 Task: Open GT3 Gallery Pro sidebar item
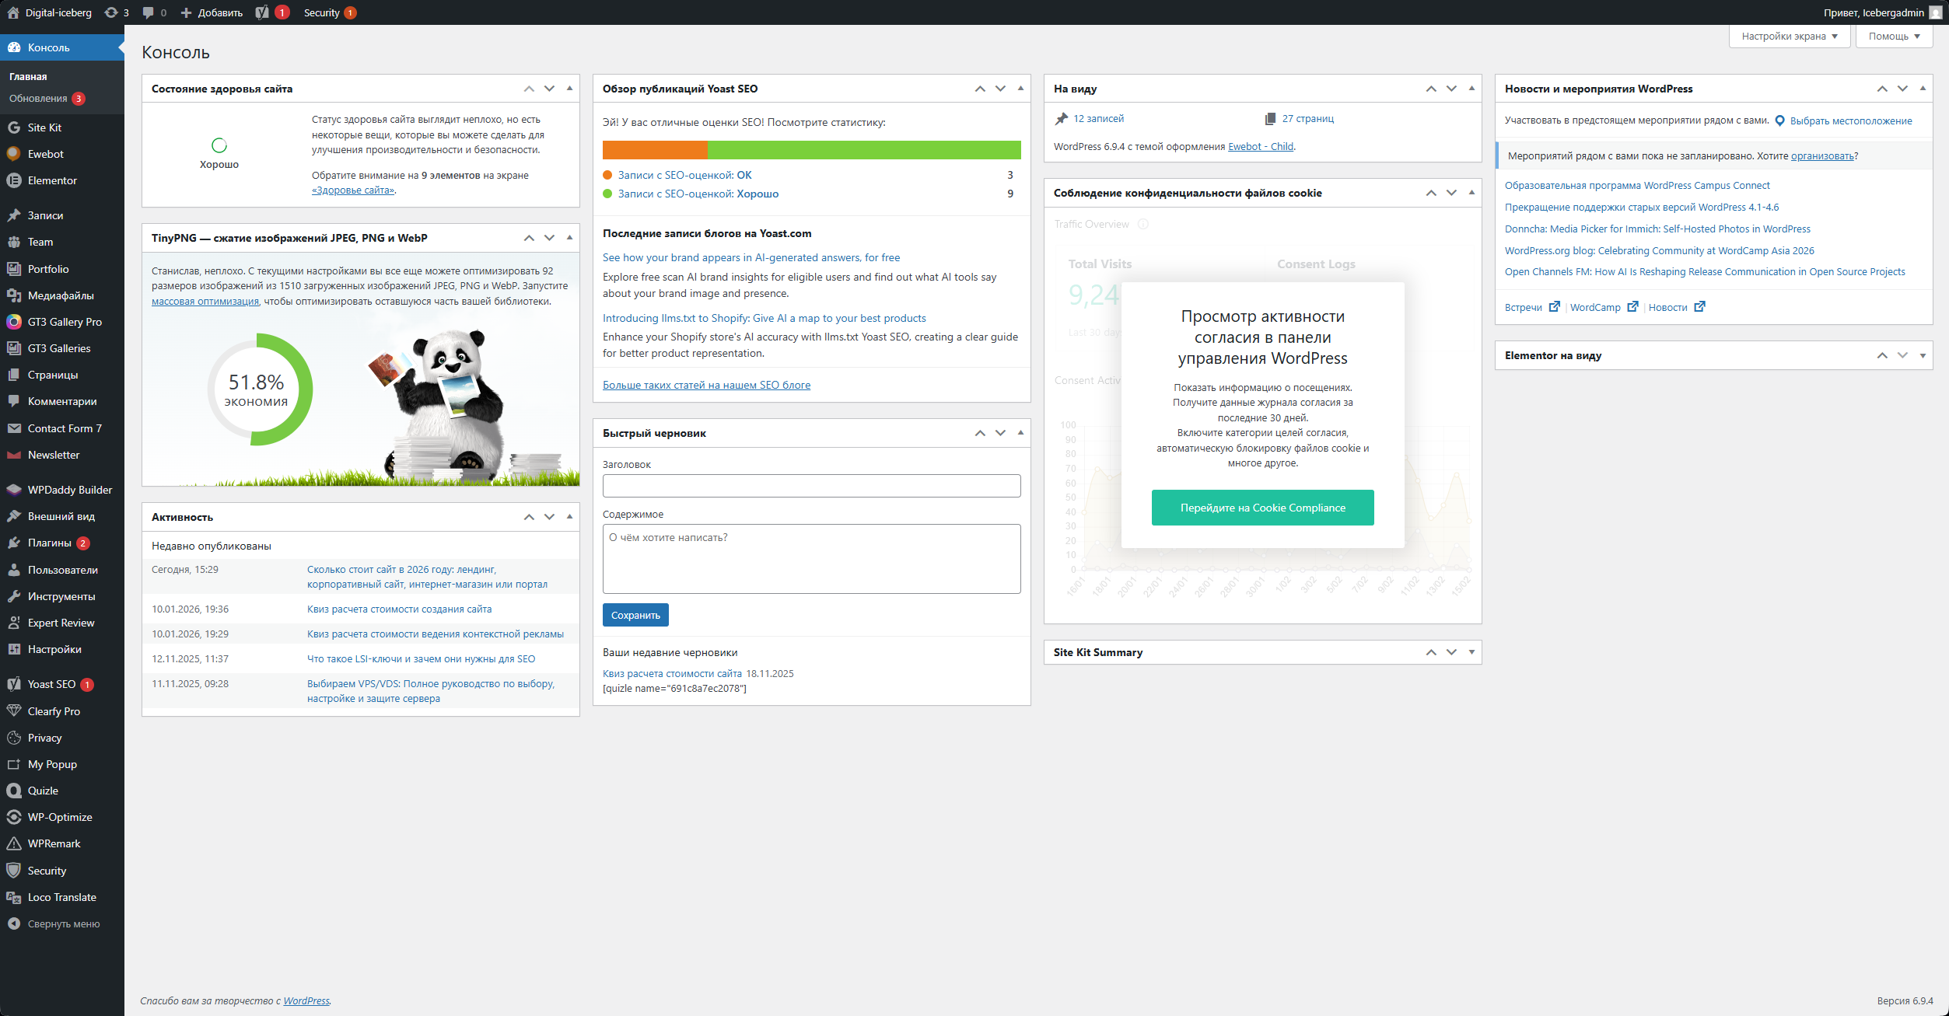click(65, 322)
